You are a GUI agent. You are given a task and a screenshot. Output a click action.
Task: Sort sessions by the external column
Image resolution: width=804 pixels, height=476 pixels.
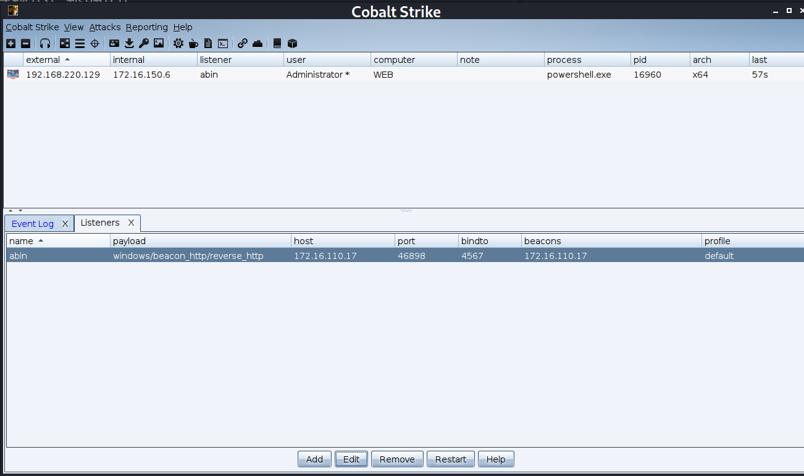coord(67,60)
